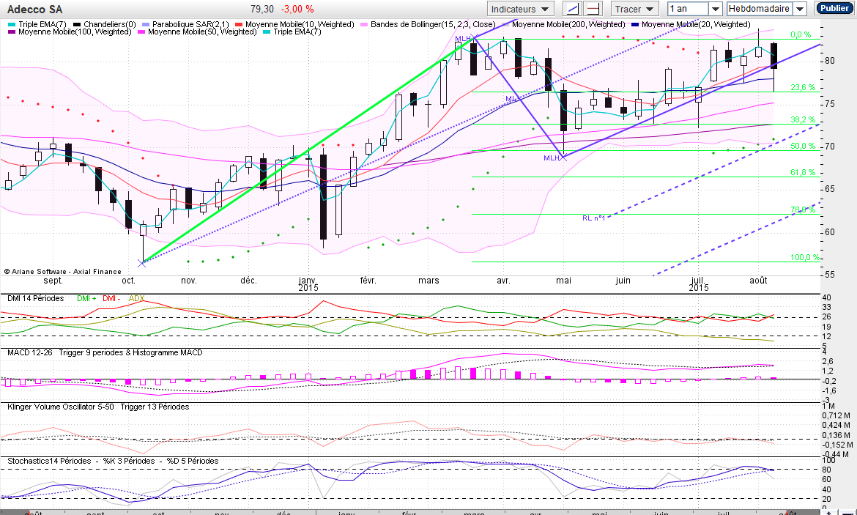Click the ADX legend label

tap(136, 298)
